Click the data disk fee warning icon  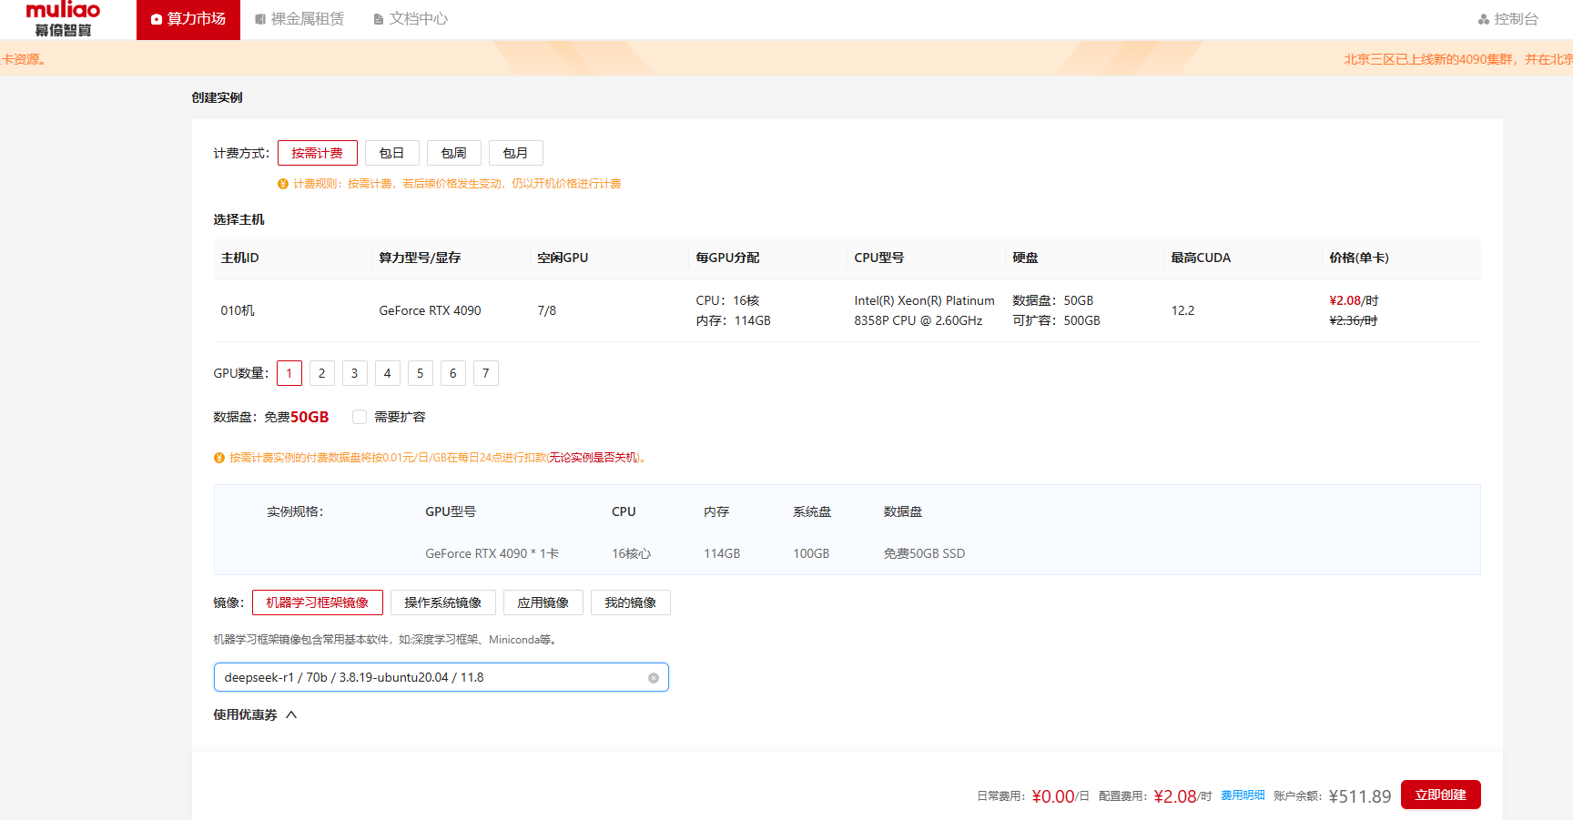219,458
